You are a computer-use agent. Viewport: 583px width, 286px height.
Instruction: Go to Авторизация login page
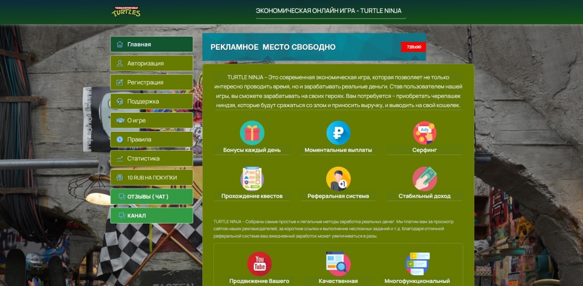click(x=152, y=63)
